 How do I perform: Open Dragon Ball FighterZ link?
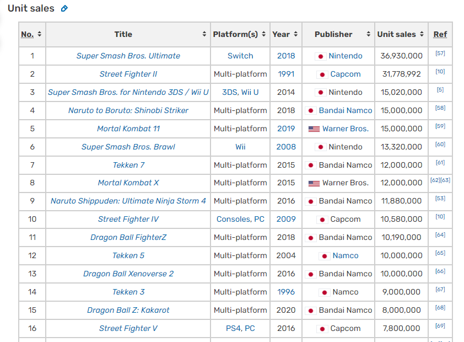pyautogui.click(x=128, y=237)
